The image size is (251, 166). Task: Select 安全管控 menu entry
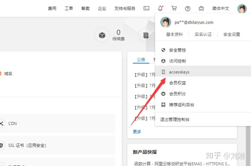[x=203, y=50]
